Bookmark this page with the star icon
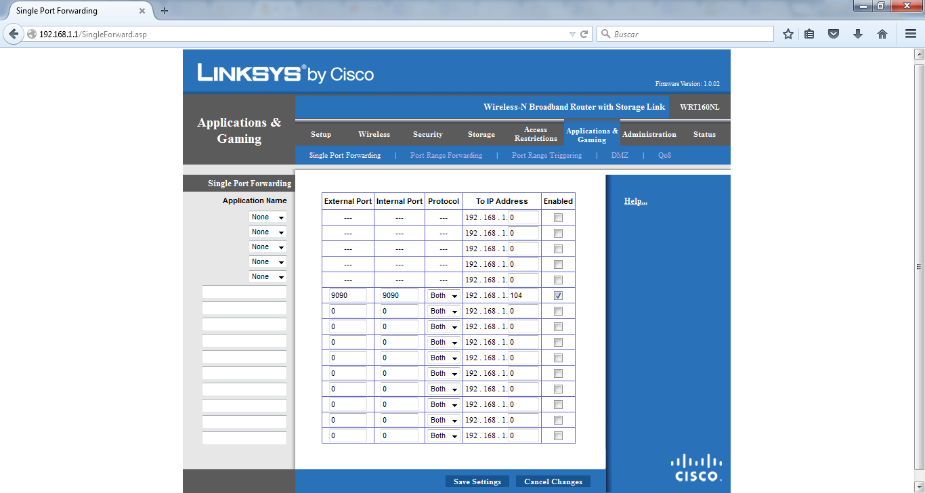This screenshot has width=925, height=493. (x=788, y=34)
